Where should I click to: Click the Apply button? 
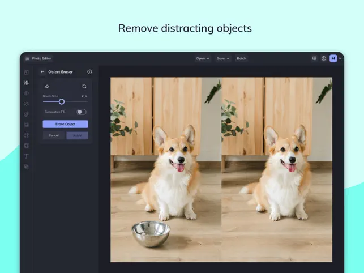pos(77,135)
